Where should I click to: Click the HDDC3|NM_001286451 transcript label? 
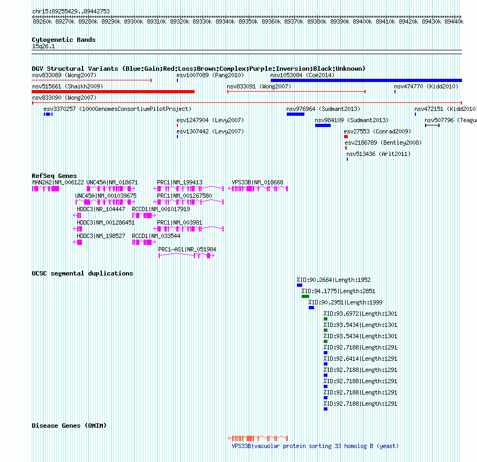tap(106, 222)
